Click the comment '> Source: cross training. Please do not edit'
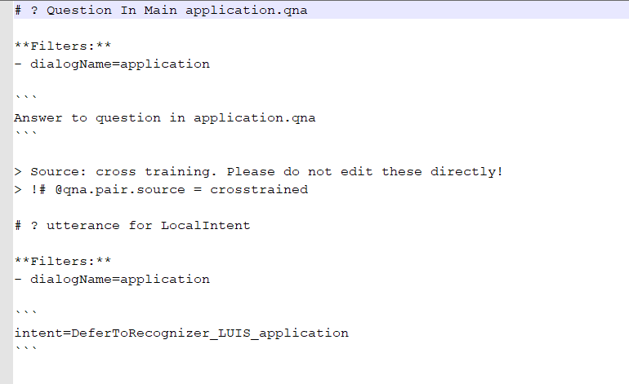Screen dimensions: 629x384 (x=259, y=172)
